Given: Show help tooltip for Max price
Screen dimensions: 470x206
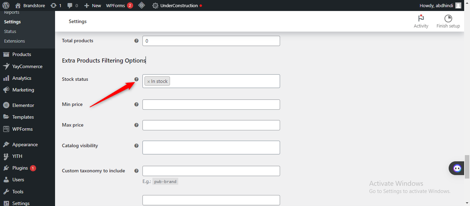Looking at the screenshot, I should point(137,125).
